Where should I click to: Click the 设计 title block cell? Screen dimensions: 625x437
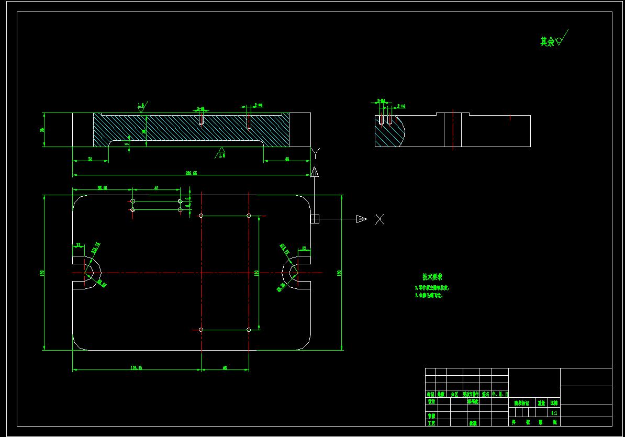click(431, 401)
